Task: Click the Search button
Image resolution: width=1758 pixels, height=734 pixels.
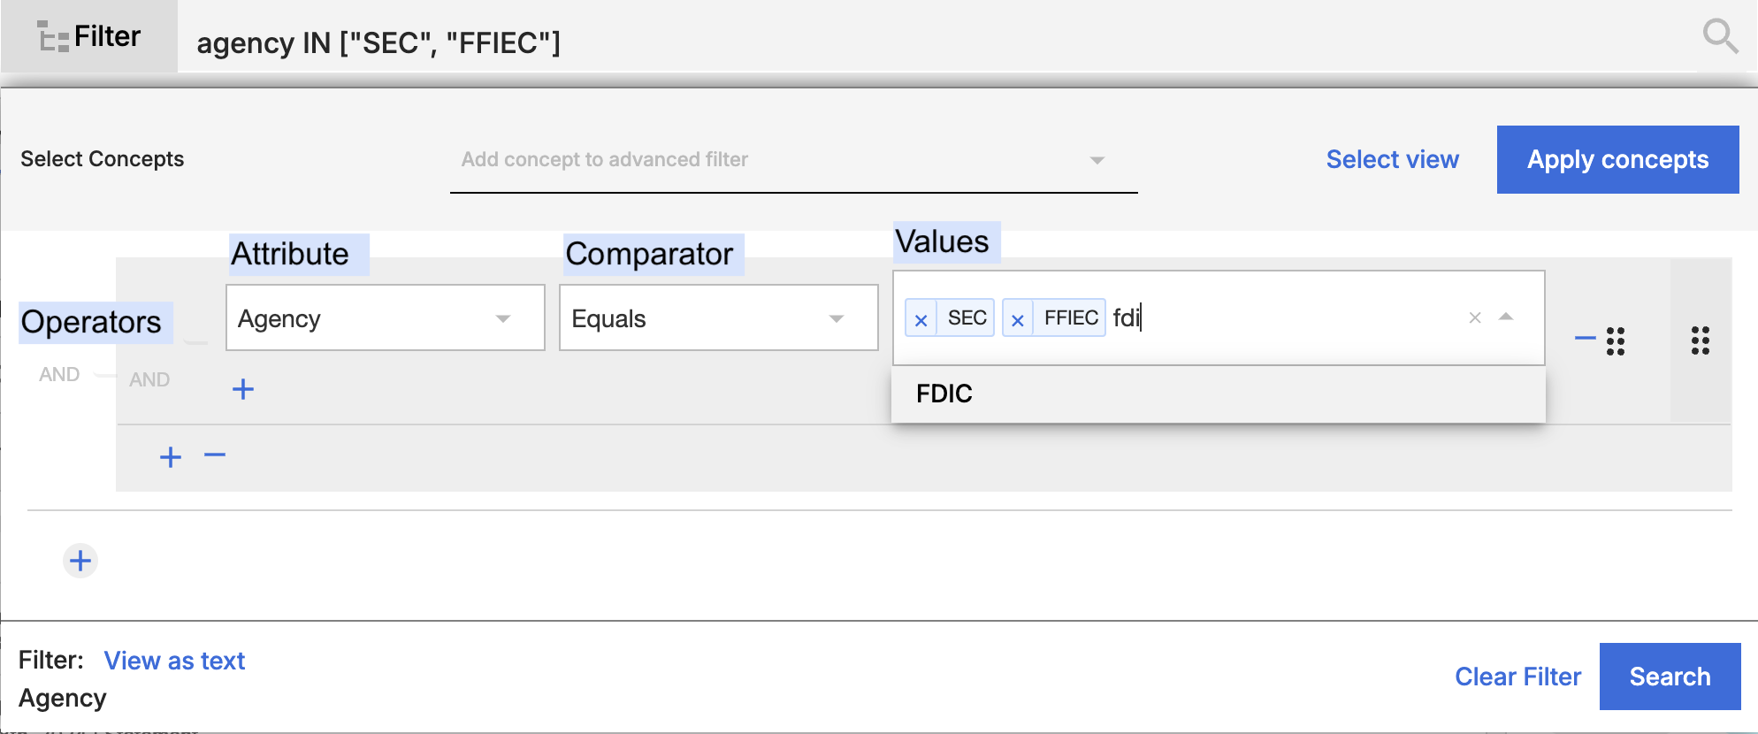Action: [x=1670, y=677]
